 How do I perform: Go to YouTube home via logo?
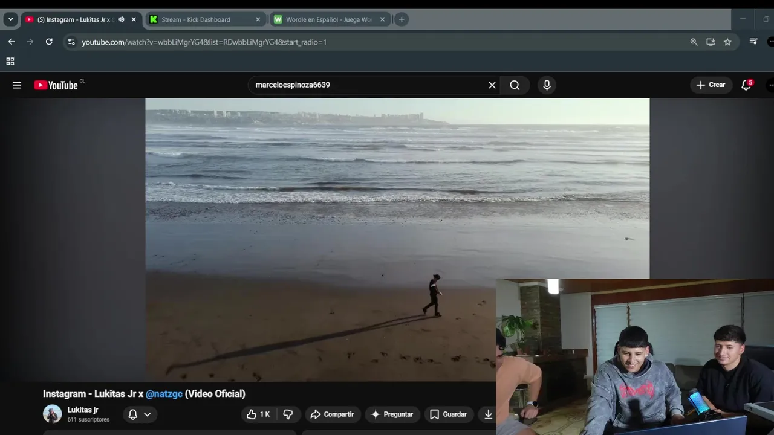[56, 85]
